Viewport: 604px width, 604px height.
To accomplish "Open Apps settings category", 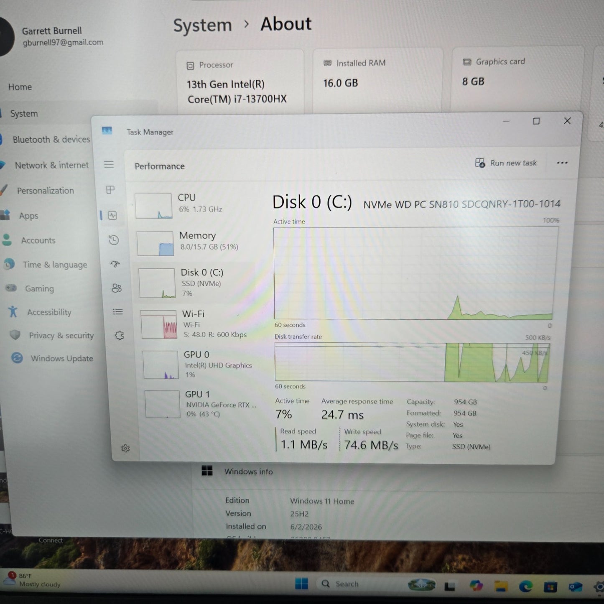I will tap(28, 216).
